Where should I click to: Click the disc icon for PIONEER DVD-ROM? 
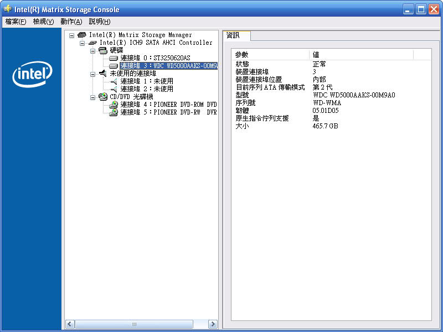pos(114,105)
